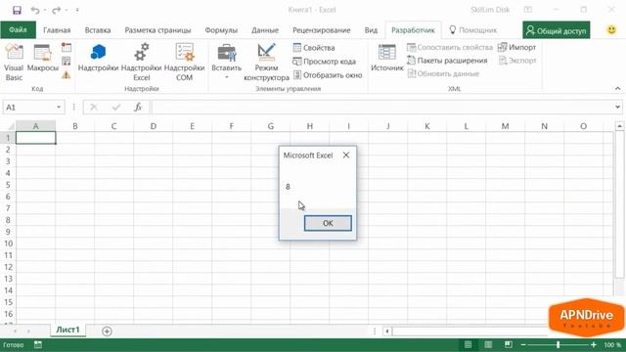Open the blue Надстройки add-ins
This screenshot has height=352, width=626.
(x=98, y=59)
